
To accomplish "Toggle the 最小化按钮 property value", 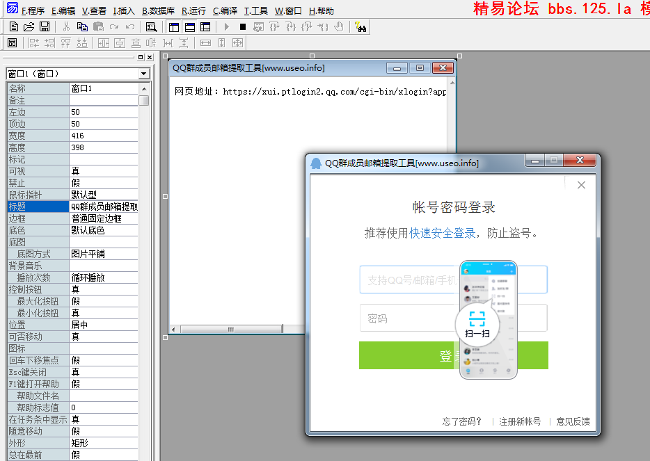I will click(104, 313).
